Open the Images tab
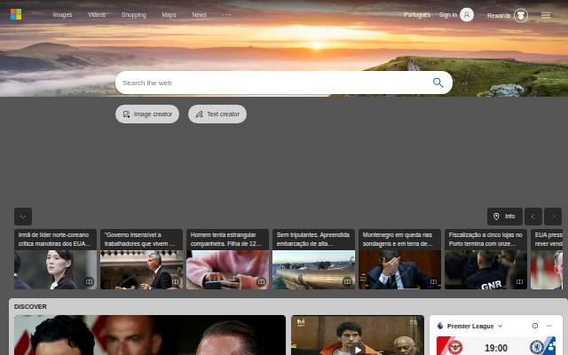568x355 pixels. click(63, 15)
